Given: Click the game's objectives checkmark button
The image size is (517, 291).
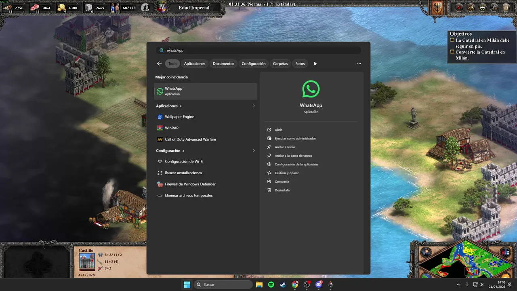Looking at the screenshot, I should [x=459, y=7].
